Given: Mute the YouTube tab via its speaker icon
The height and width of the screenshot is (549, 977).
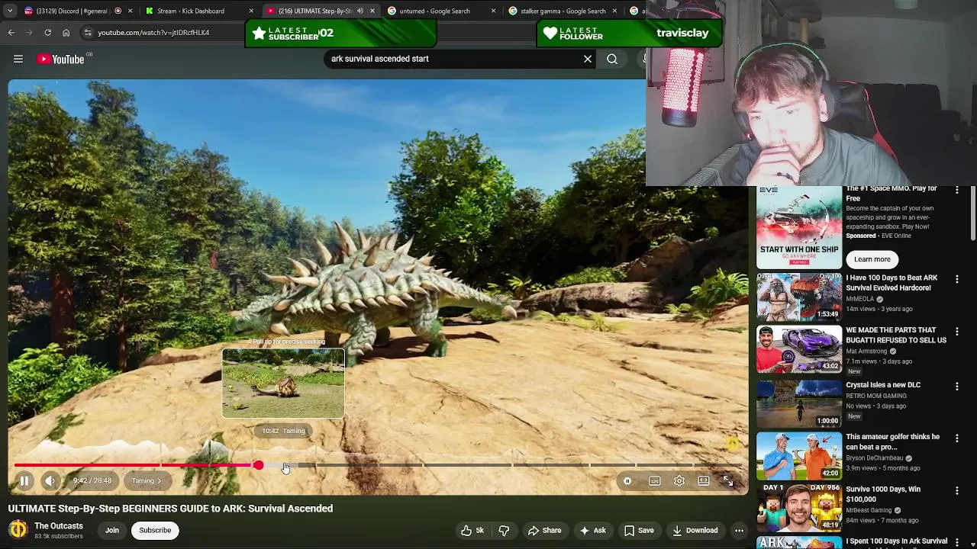Looking at the screenshot, I should click(x=360, y=11).
